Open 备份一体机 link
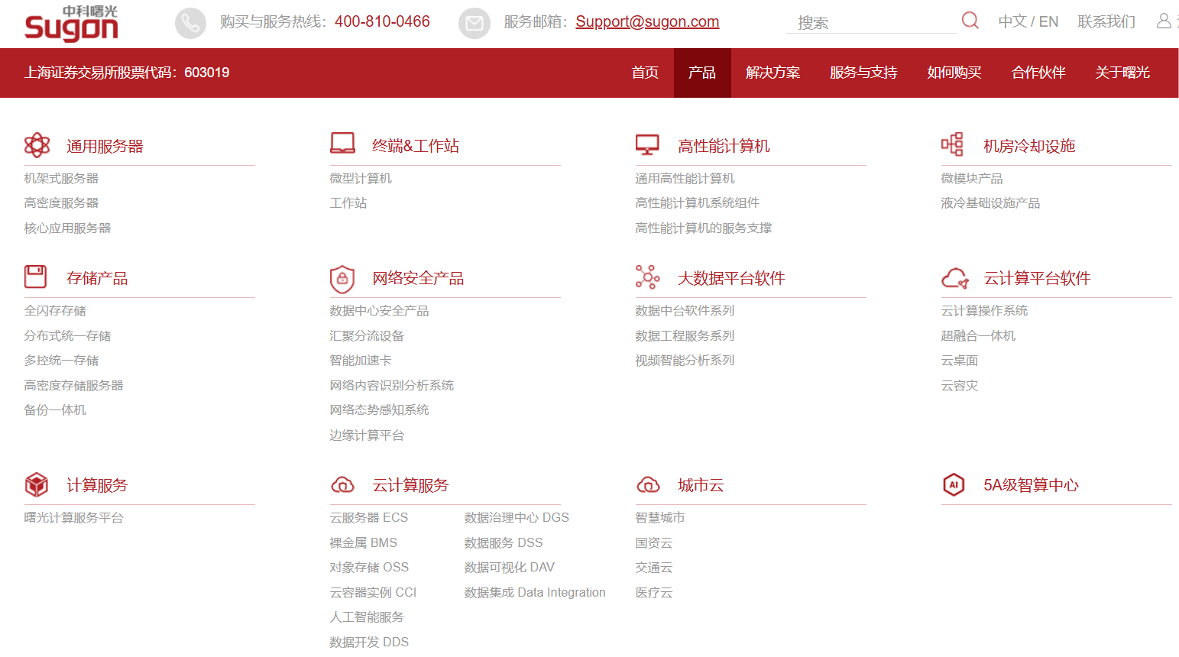1179x657 pixels. 55,409
